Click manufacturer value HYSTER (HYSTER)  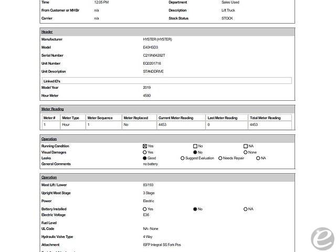157,39
